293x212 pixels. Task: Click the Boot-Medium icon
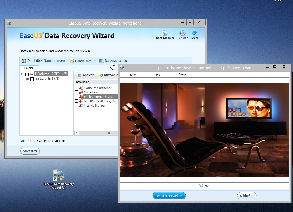pos(164,33)
